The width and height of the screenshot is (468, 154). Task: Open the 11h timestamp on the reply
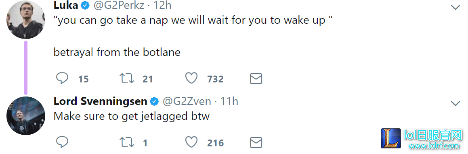pyautogui.click(x=229, y=101)
